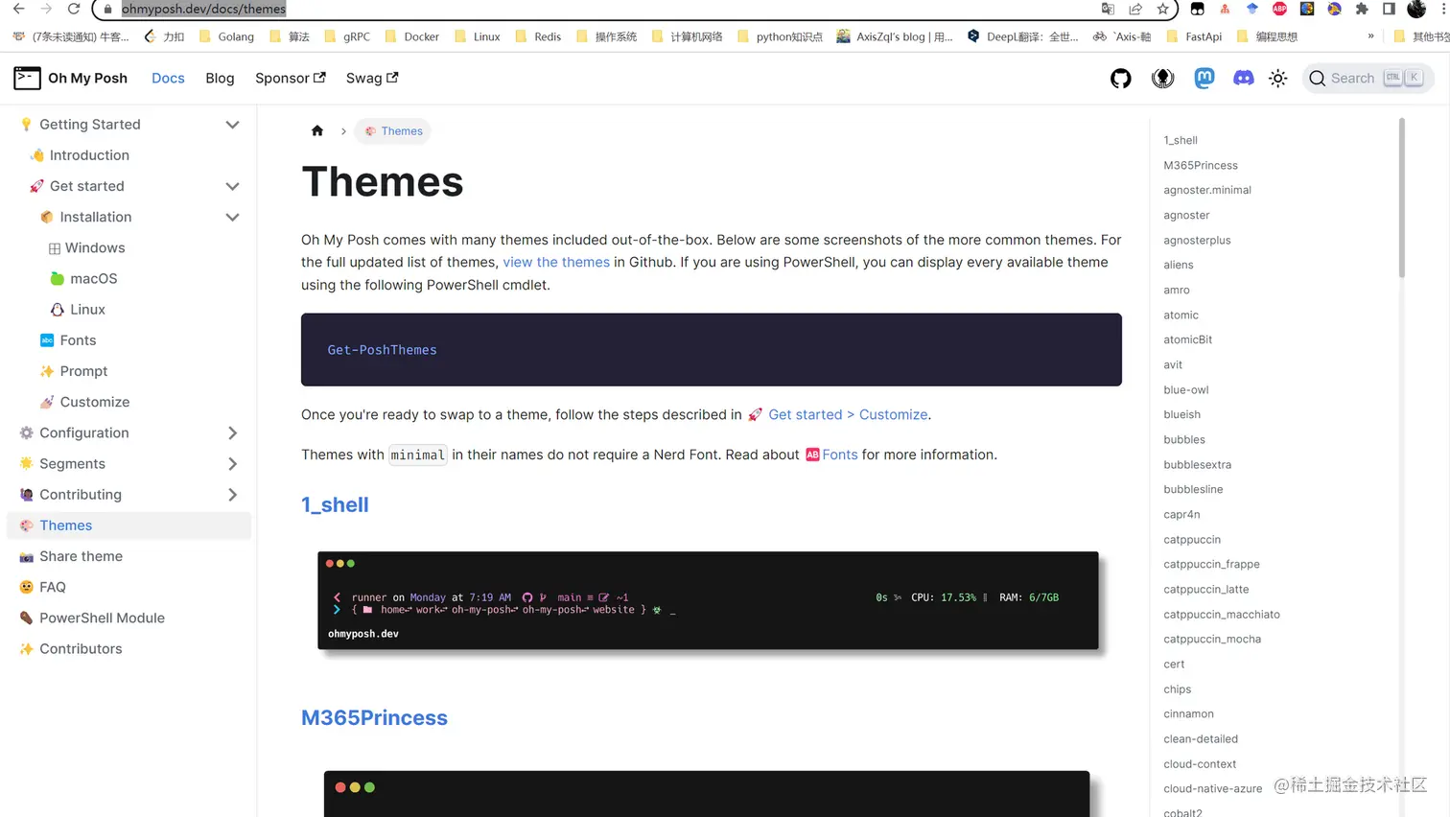Open the Swag external link
Screen dimensions: 1450x817
[372, 79]
